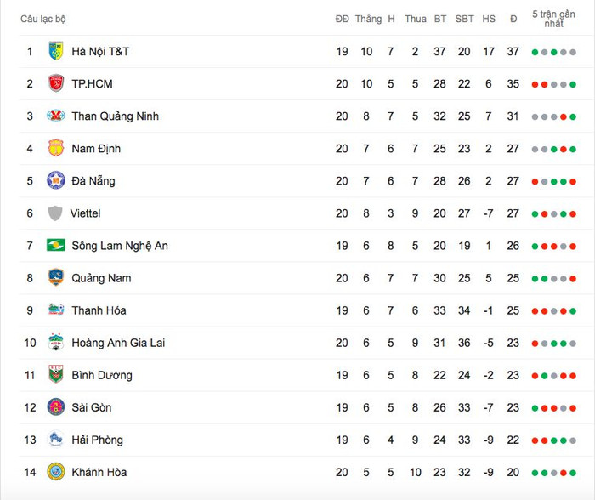Click the Hải Phòng club logo
This screenshot has height=500, width=595.
tap(56, 440)
